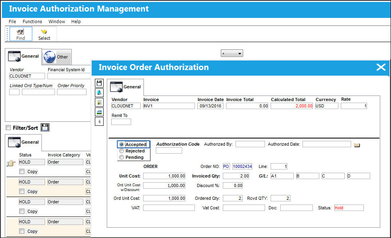Select the Accepted radio button
Viewport: 391px width, 238px height.
coord(122,144)
